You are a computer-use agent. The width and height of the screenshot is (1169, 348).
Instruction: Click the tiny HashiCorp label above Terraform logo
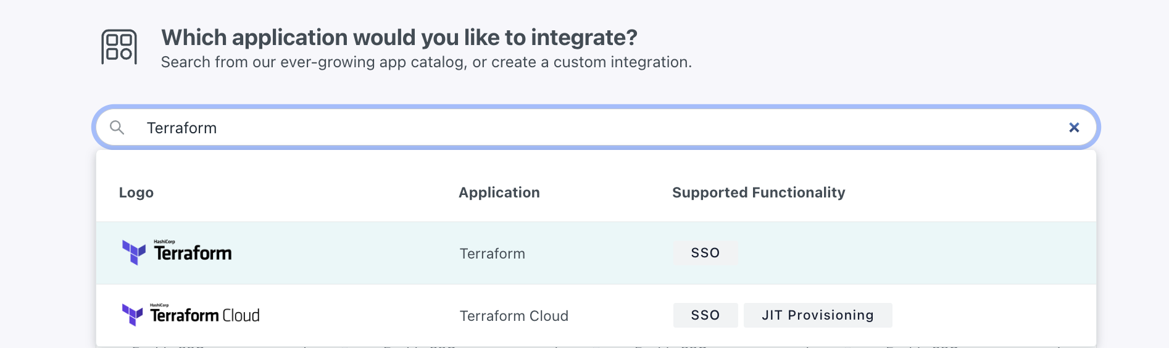(164, 242)
